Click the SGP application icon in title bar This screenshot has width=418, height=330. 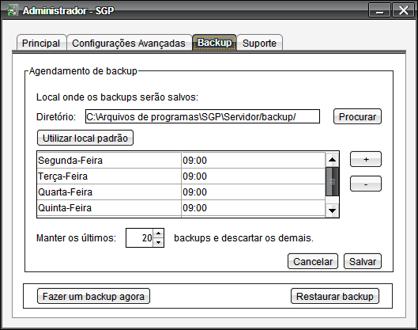click(11, 10)
